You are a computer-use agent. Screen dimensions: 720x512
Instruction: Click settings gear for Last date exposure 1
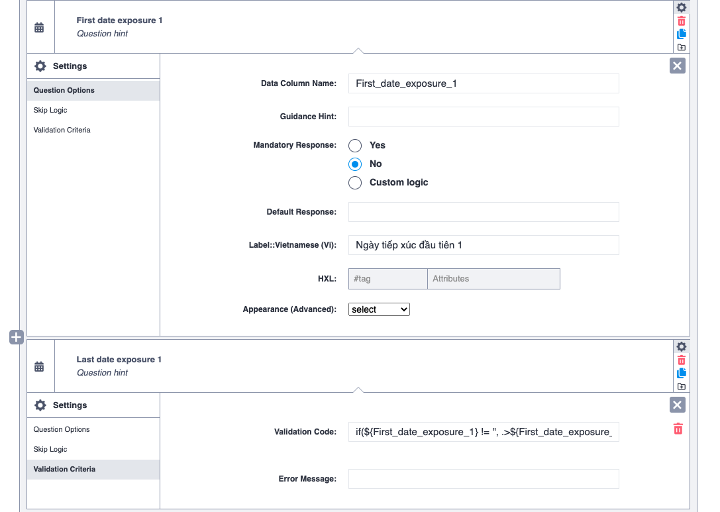[x=682, y=346]
